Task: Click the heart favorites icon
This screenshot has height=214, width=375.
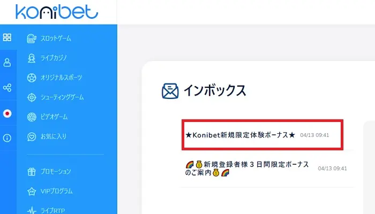Action: tap(32, 136)
